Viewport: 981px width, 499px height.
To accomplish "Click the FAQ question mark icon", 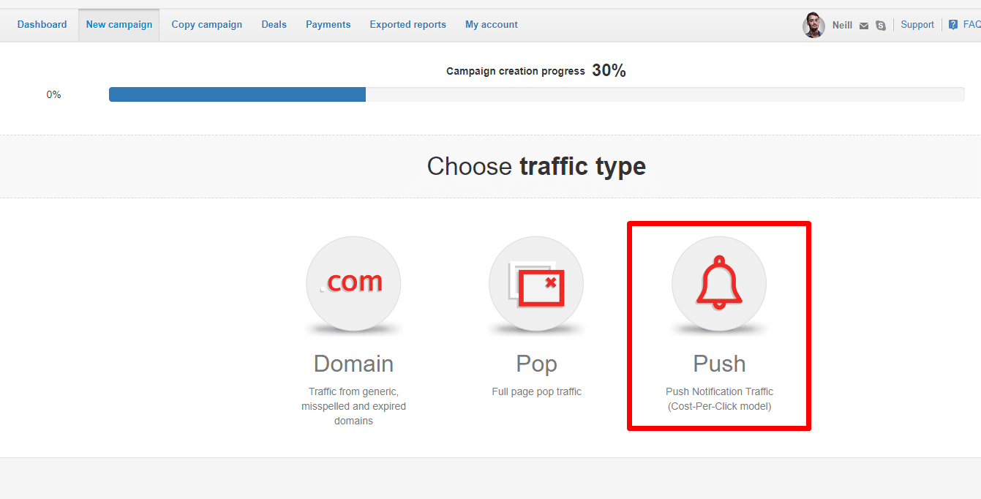I will click(953, 25).
